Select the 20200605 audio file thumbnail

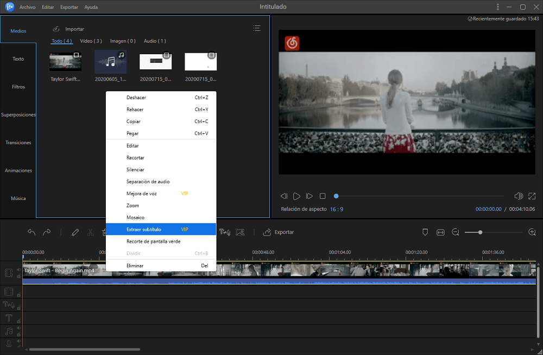(110, 62)
